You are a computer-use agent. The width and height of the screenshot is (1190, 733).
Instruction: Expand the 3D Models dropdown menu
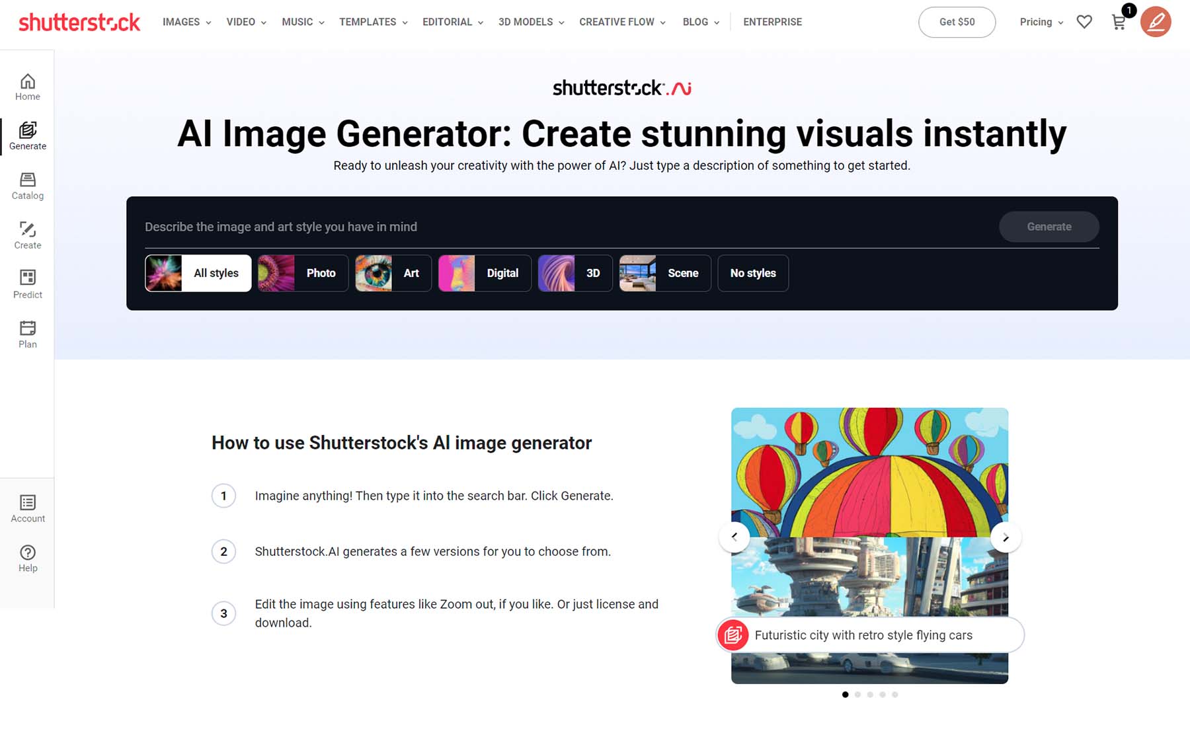click(x=532, y=22)
